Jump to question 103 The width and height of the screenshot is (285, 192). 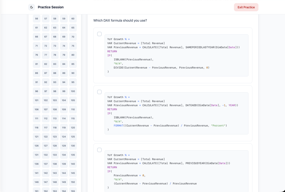pos(55,100)
